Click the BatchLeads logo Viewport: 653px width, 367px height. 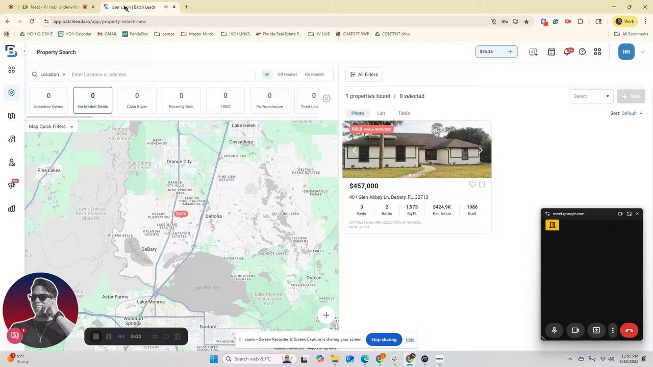(x=11, y=51)
